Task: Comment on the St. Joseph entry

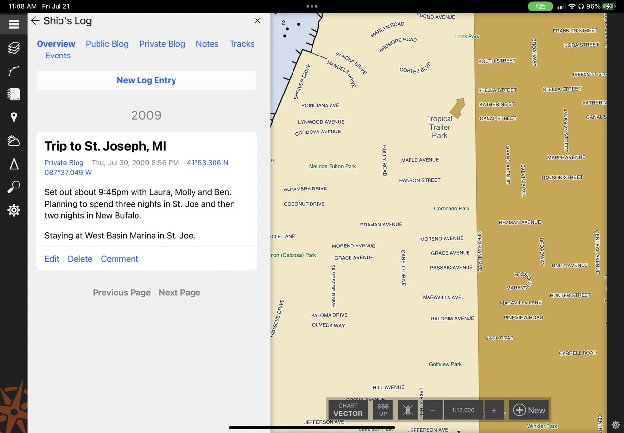Action: pyautogui.click(x=119, y=259)
